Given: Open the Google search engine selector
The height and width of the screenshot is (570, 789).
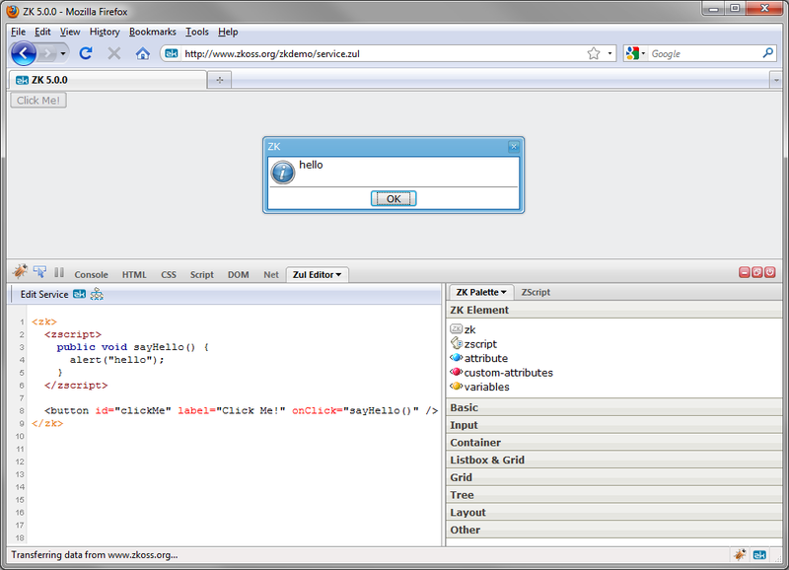Looking at the screenshot, I should point(635,53).
